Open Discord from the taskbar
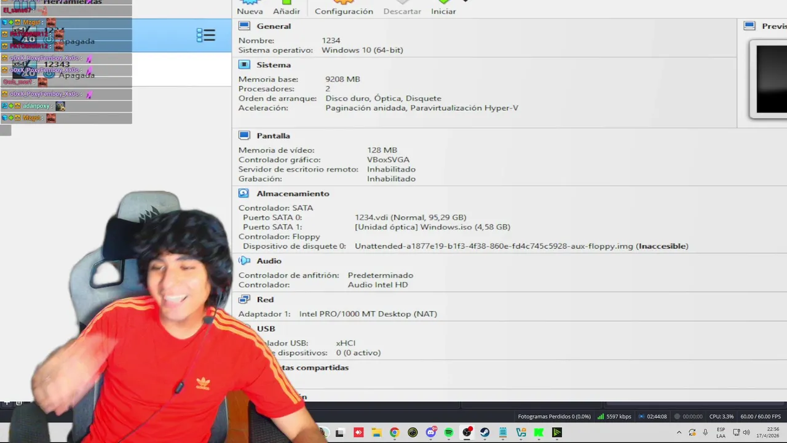787x443 pixels. 431,433
